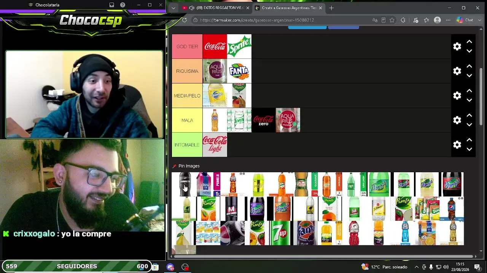Click the MALA tier label

click(x=187, y=120)
